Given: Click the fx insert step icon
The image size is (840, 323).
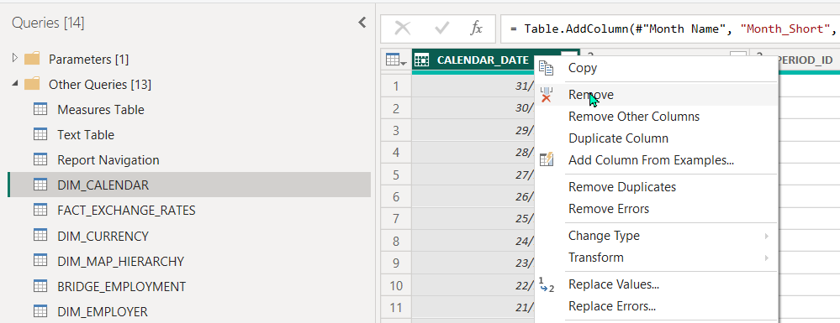Looking at the screenshot, I should [476, 29].
